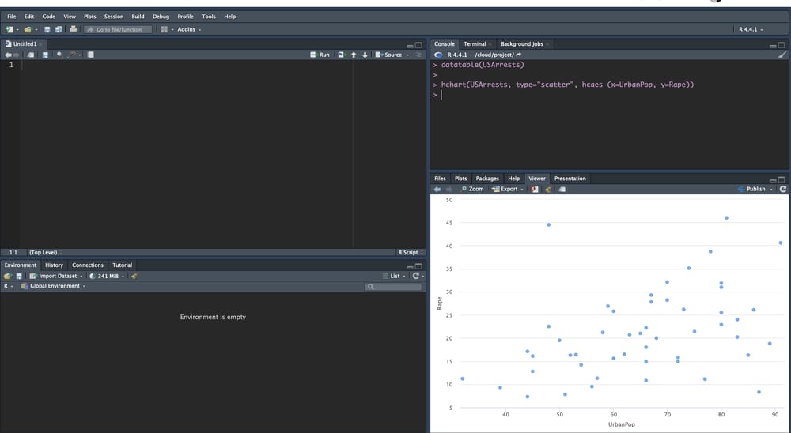Open the workspace panes grid icon
Screen dimensions: 791x433
point(164,30)
